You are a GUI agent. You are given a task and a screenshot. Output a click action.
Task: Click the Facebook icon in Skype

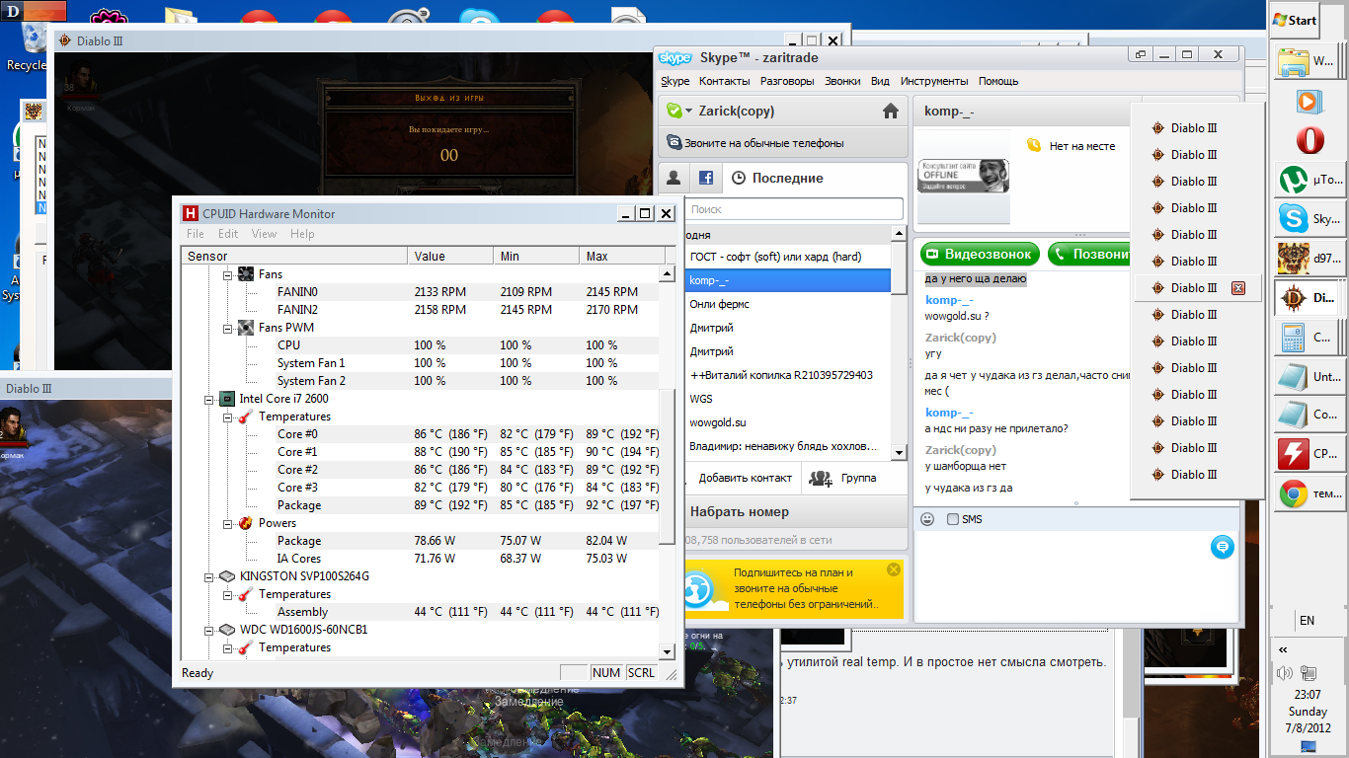coord(706,178)
